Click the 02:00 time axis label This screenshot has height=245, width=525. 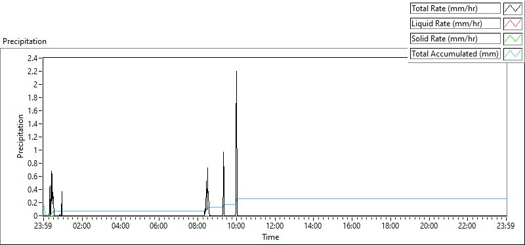click(82, 225)
